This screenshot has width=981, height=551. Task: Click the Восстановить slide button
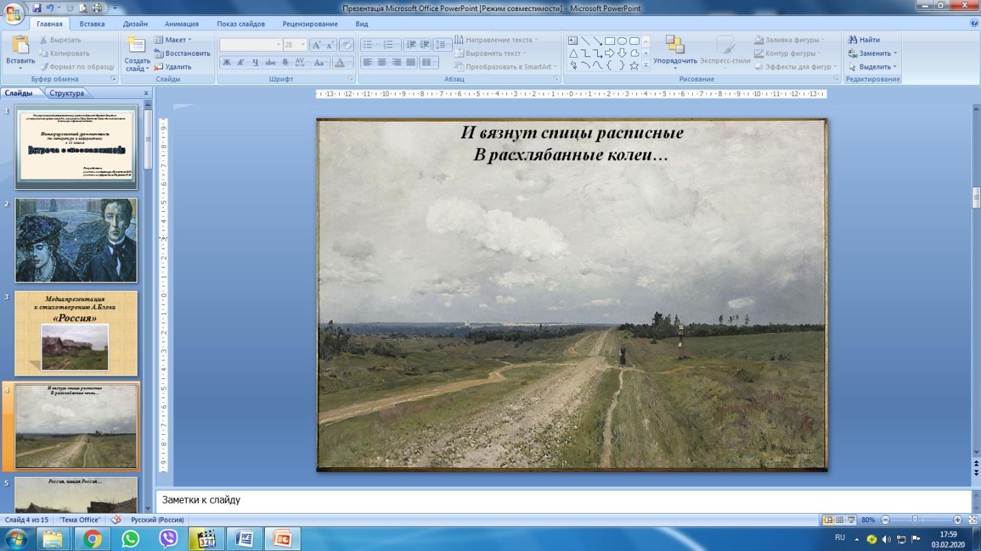[x=182, y=53]
